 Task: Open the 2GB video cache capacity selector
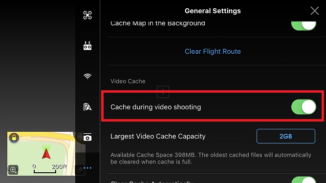[x=285, y=136]
